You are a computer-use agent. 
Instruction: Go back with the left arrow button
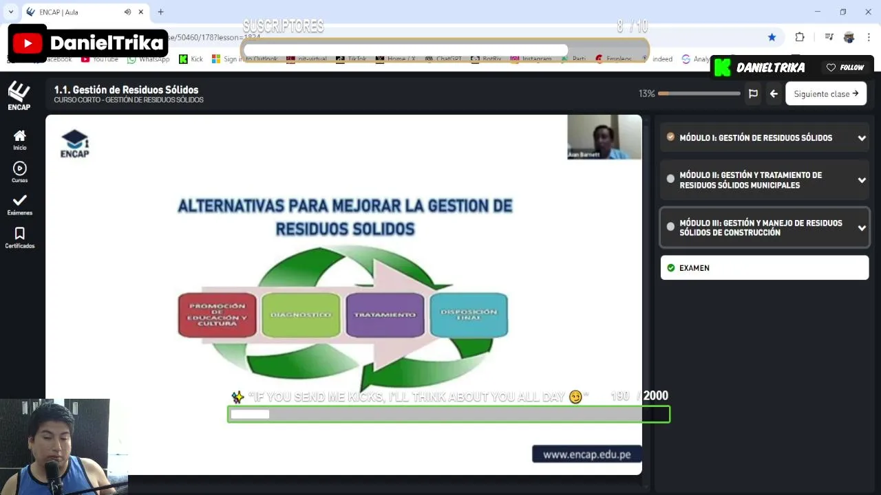point(774,93)
